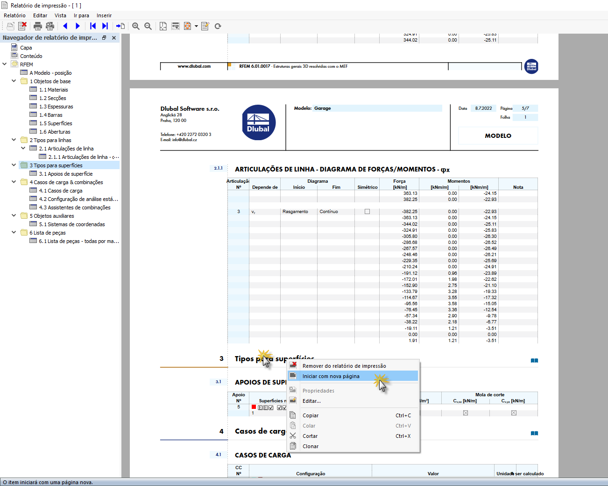Select Conteúdo in the navigator tree
This screenshot has height=486, width=608.
pyautogui.click(x=31, y=56)
